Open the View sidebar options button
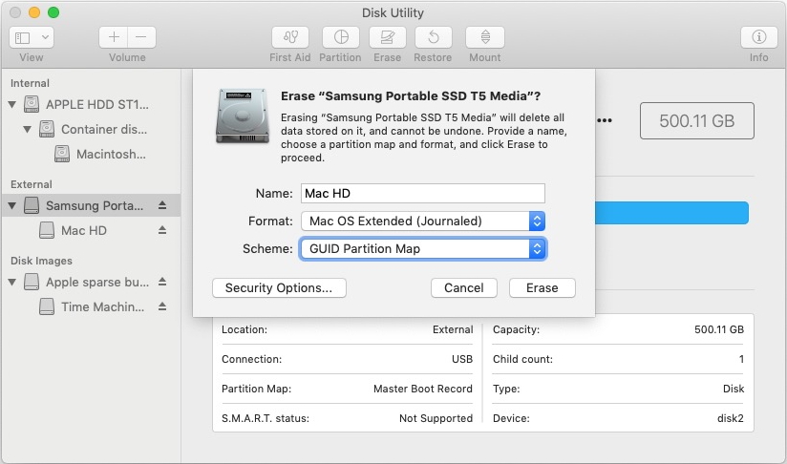The height and width of the screenshot is (464, 787). pyautogui.click(x=23, y=37)
